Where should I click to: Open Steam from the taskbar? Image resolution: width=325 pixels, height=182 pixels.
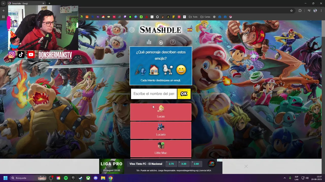point(80,178)
